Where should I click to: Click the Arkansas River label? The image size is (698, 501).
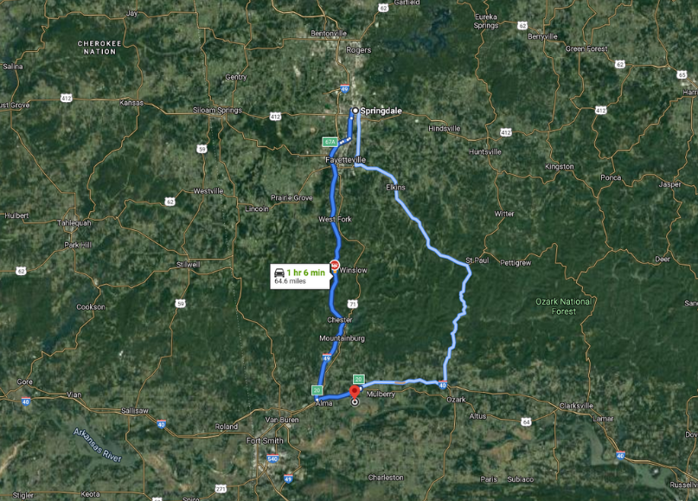pos(98,445)
